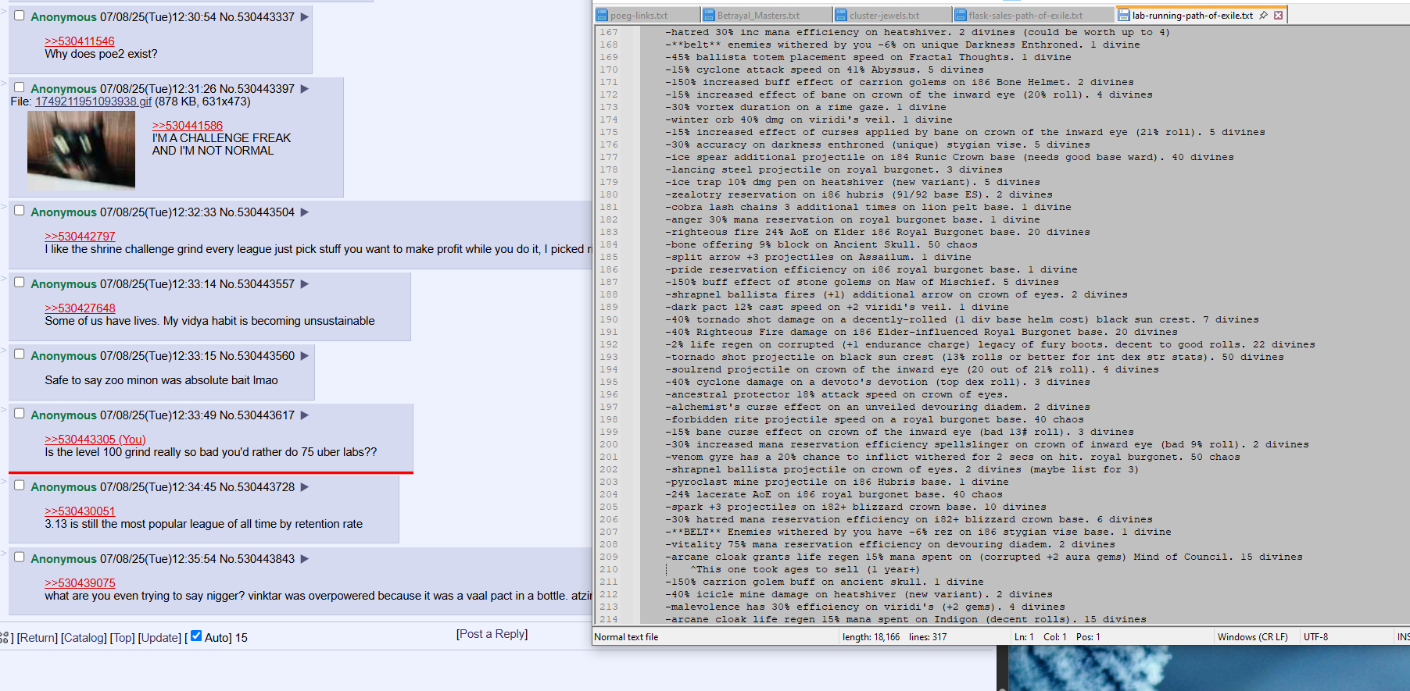Toggle the checkbox of post No.530443617
Screen dimensions: 1410x691
[20, 414]
